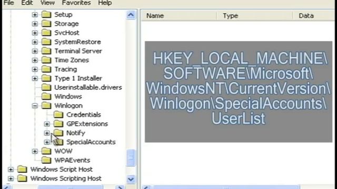Click the WPAEvents folder icon
This screenshot has height=189, width=337.
tap(46, 160)
